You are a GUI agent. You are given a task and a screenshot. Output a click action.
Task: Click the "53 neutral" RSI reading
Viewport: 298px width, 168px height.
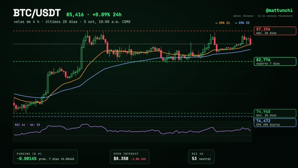(201, 159)
